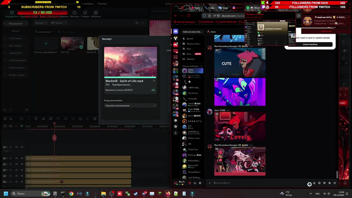Open the Запись dropdown in media panel
Image resolution: width=352 pixels, height=198 pixels.
[59, 23]
